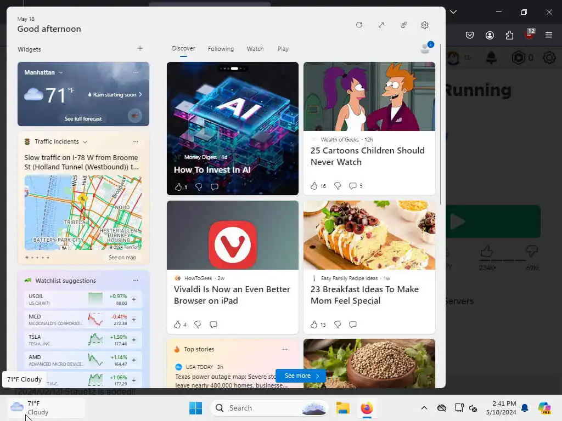The width and height of the screenshot is (562, 421).
Task: Click the traffic widget page dots
Action: (x=37, y=258)
